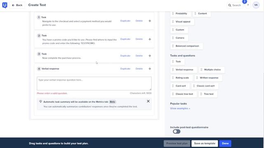Duplicate the complete purchase task
Image resolution: width=264 pixels, height=148 pixels.
click(x=125, y=56)
